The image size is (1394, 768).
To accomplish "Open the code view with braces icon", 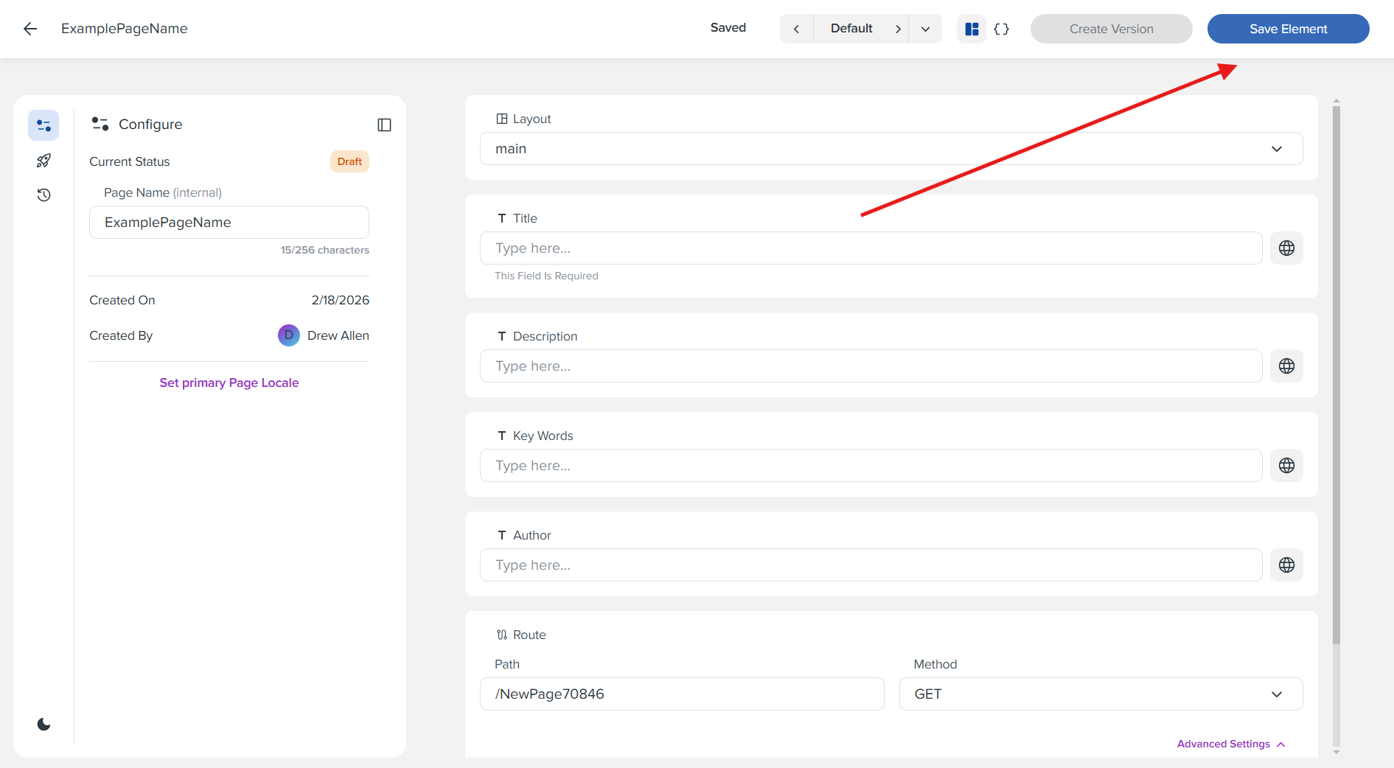I will coord(1002,28).
